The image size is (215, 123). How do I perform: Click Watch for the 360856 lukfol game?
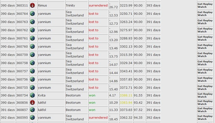tap(202, 104)
